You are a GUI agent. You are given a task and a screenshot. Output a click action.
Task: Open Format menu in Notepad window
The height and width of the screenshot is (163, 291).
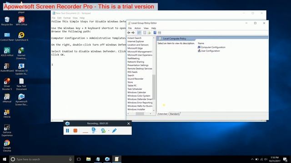[67, 18]
